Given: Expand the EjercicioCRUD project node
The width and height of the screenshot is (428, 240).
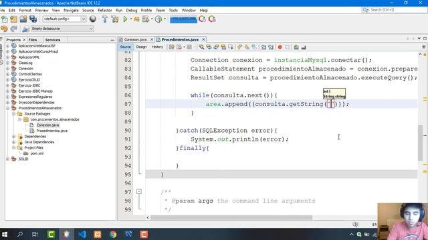Looking at the screenshot, I should 7,80.
